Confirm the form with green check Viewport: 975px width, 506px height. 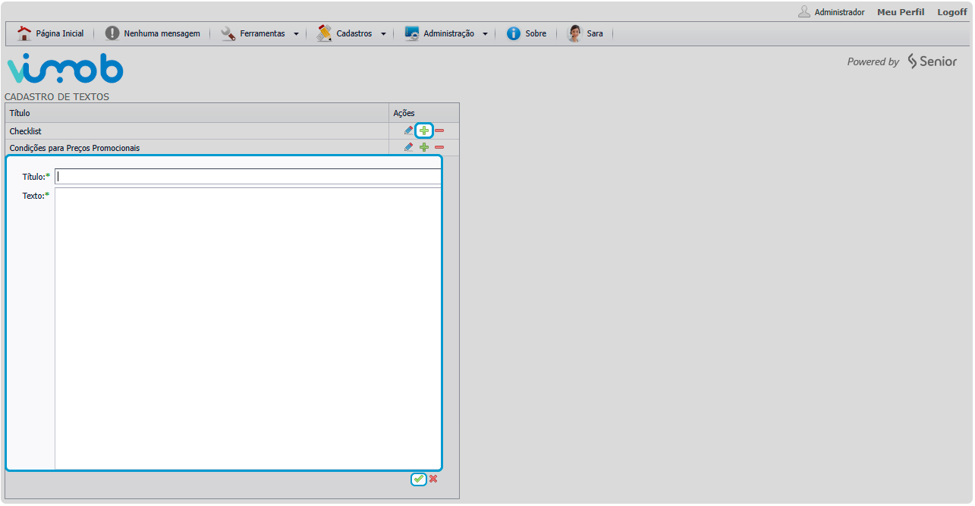point(418,479)
